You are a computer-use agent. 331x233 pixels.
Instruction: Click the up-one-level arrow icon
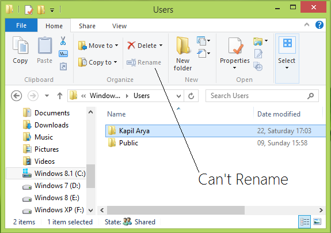60,96
